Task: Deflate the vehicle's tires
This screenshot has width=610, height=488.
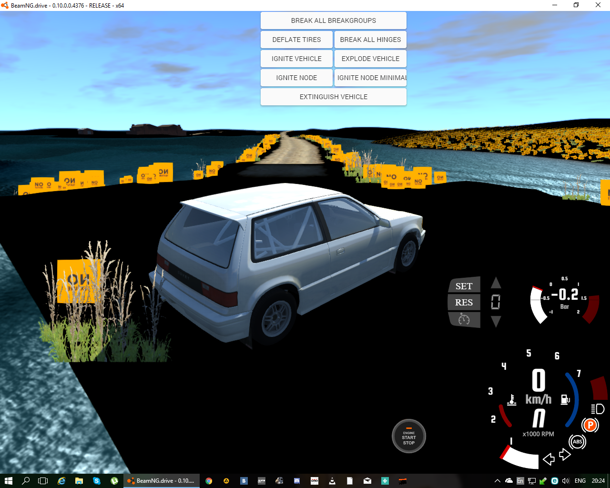Action: click(296, 40)
